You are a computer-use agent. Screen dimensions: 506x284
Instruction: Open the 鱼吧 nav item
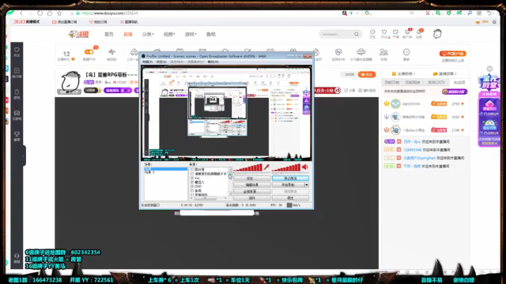(x=211, y=34)
